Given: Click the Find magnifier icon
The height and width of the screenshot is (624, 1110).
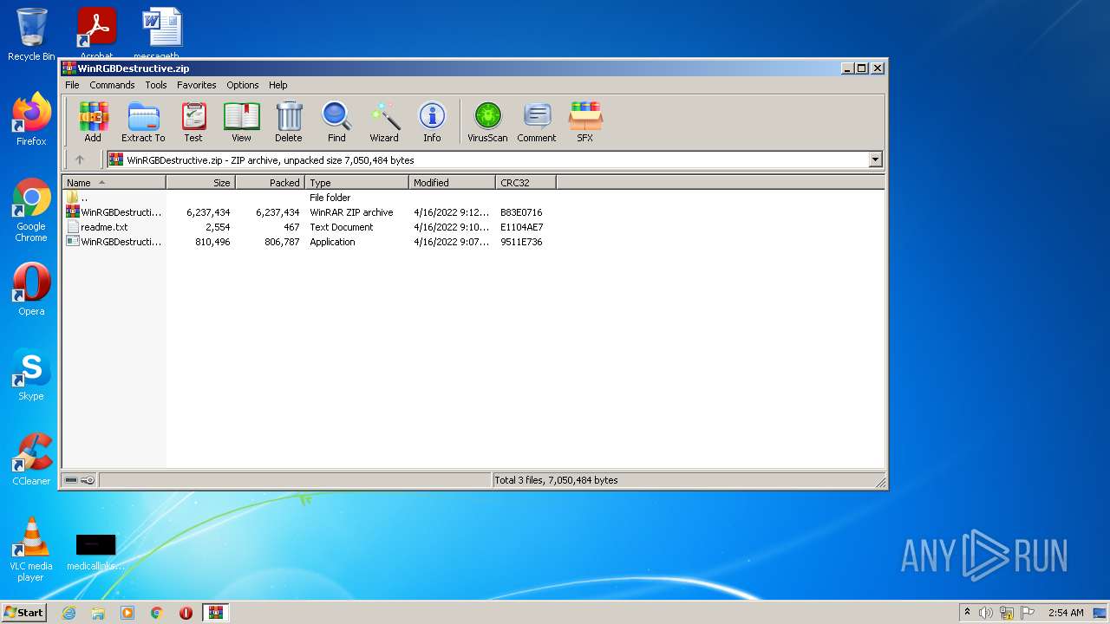Looking at the screenshot, I should [336, 122].
